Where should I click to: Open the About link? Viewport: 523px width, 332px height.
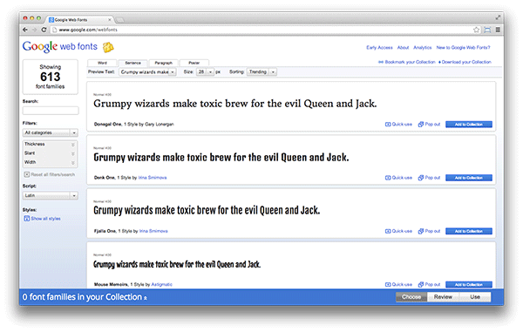(x=403, y=48)
